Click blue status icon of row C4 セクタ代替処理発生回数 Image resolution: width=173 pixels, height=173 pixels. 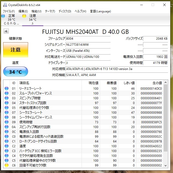pos(7,156)
